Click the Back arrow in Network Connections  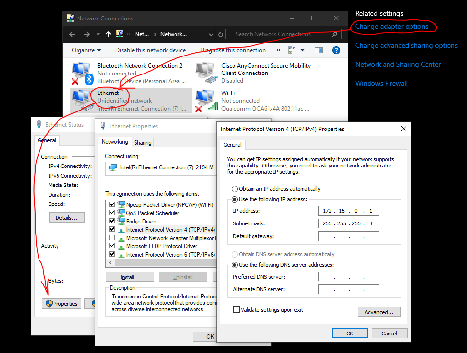pyautogui.click(x=72, y=34)
